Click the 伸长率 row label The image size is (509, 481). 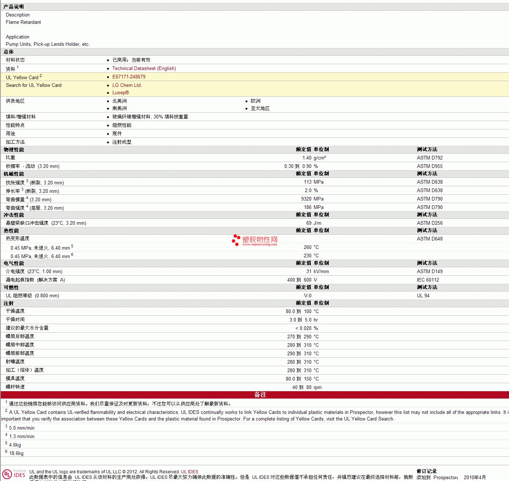coord(32,191)
